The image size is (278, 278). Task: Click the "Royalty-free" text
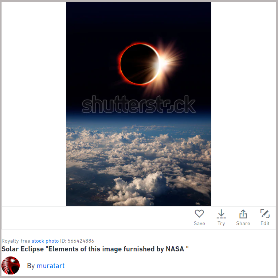[16, 241]
